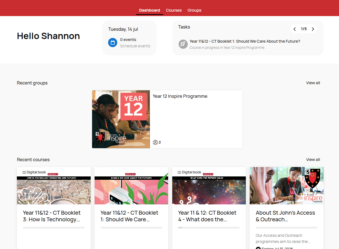Open course title CT Booklet 4 - What does the
The height and width of the screenshot is (249, 339).
(207, 216)
